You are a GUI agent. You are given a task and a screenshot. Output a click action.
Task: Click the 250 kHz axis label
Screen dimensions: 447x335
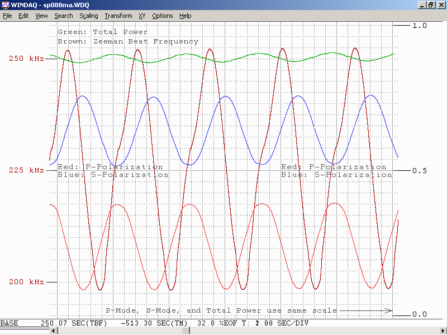click(26, 59)
